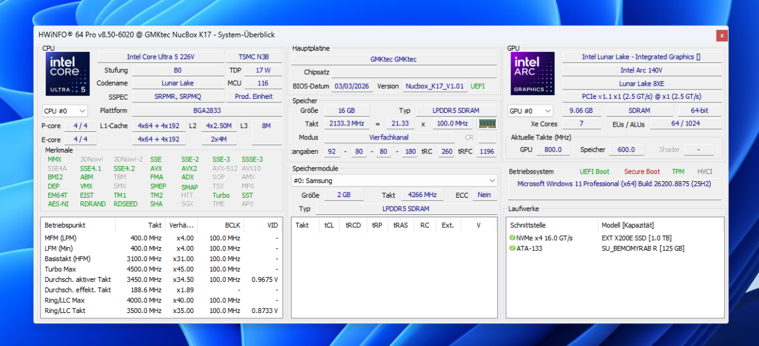Screen dimensions: 759x346
Task: Click the 4266 MHz module clock field
Action: tap(422, 195)
